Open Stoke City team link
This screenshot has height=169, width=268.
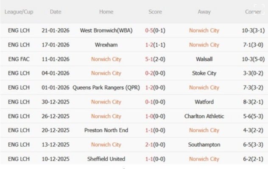pyautogui.click(x=204, y=73)
